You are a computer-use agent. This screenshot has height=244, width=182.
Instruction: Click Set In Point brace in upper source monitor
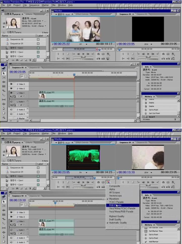58,54
